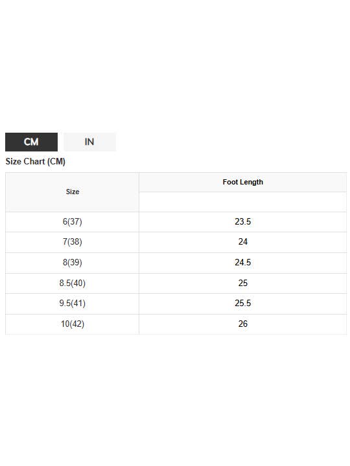Switch to the CM unit tab
Image resolution: width=350 pixels, height=466 pixels.
pos(31,142)
